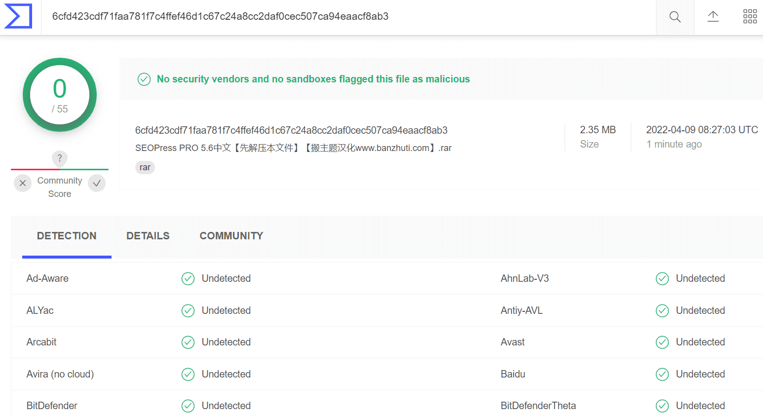Click the Undetected result for Ad-Aware

tap(226, 279)
